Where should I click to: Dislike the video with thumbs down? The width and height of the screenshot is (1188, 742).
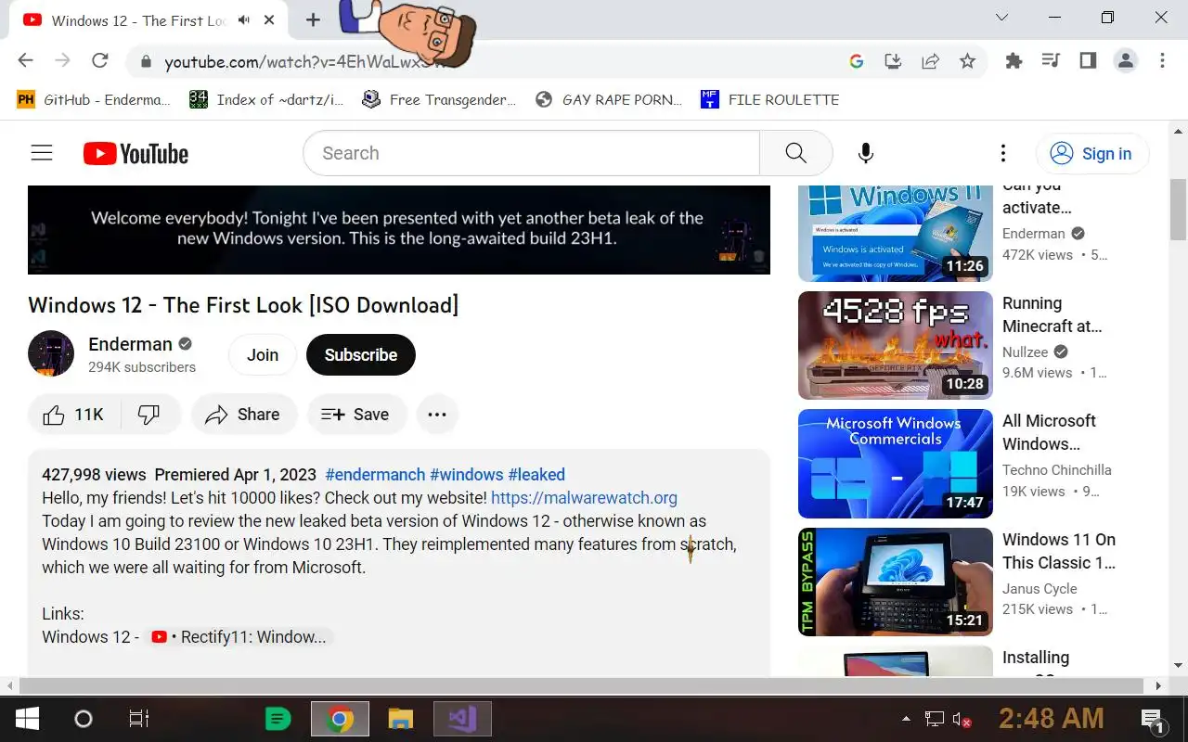(x=148, y=415)
